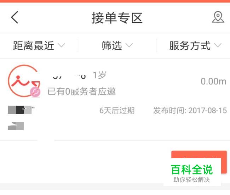Image resolution: width=230 pixels, height=195 pixels.
Task: Tap the blurred tag under the avatar
Action: (21, 110)
